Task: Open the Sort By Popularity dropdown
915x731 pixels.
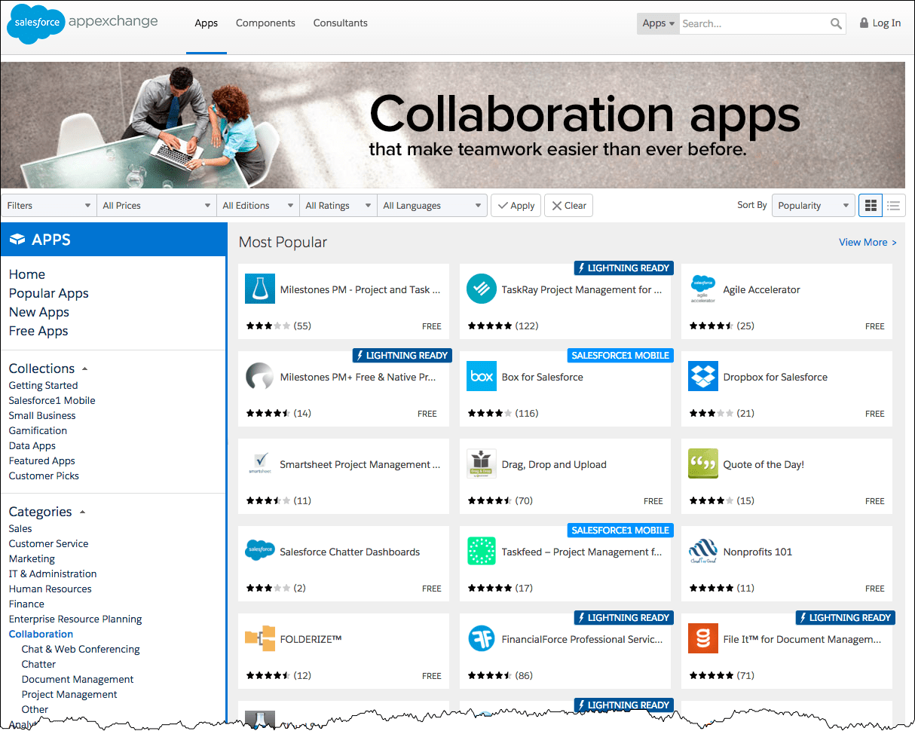Action: (814, 205)
